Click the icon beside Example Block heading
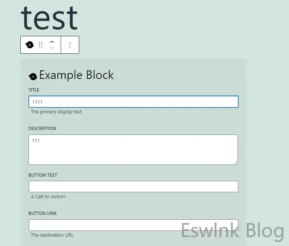 pos(33,76)
